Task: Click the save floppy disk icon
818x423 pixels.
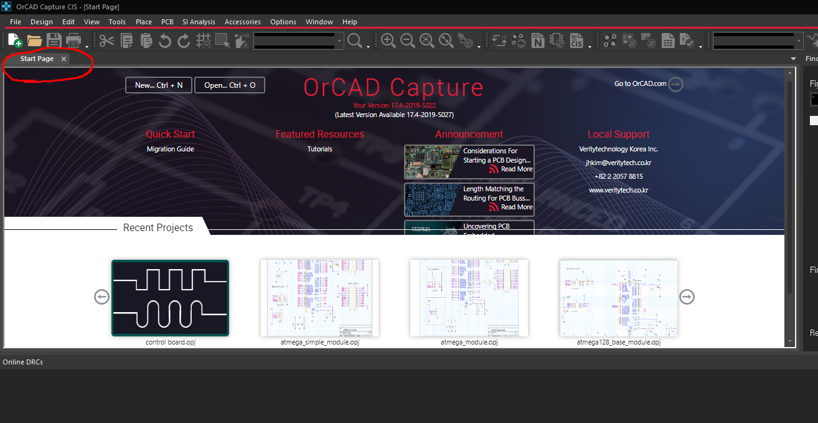Action: [54, 41]
